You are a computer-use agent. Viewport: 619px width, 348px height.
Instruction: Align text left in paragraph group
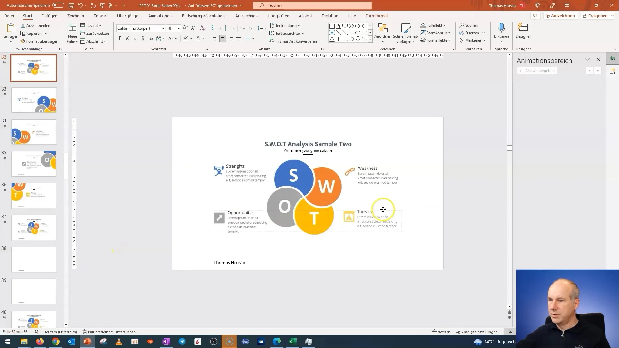pos(215,38)
